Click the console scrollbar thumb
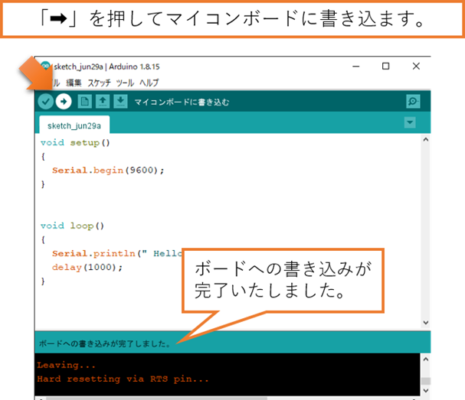 (426, 381)
